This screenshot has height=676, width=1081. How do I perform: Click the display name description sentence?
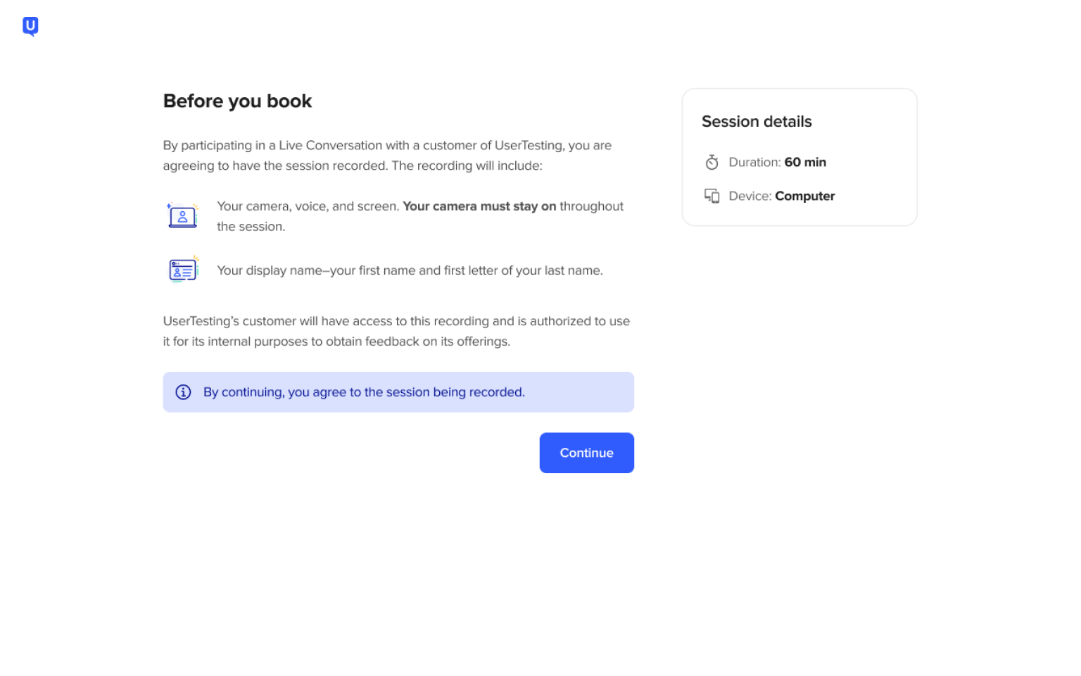click(410, 270)
